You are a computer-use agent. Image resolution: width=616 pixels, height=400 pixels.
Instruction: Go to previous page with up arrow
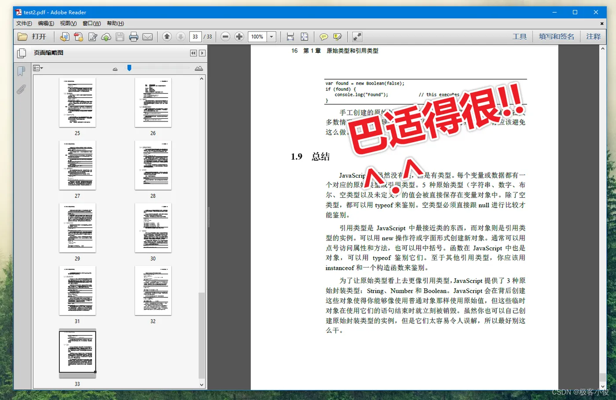tap(167, 37)
